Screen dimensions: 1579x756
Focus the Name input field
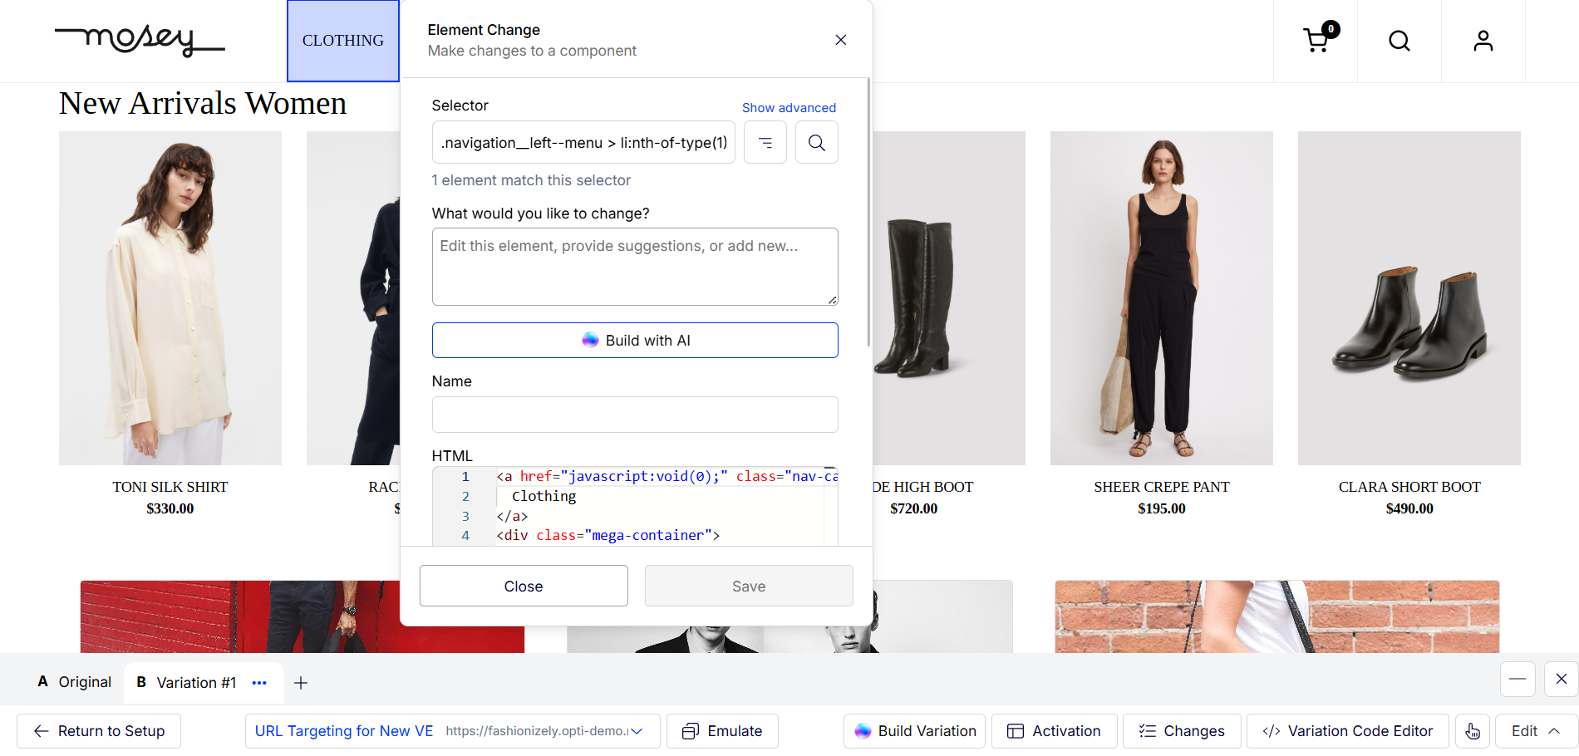(634, 415)
